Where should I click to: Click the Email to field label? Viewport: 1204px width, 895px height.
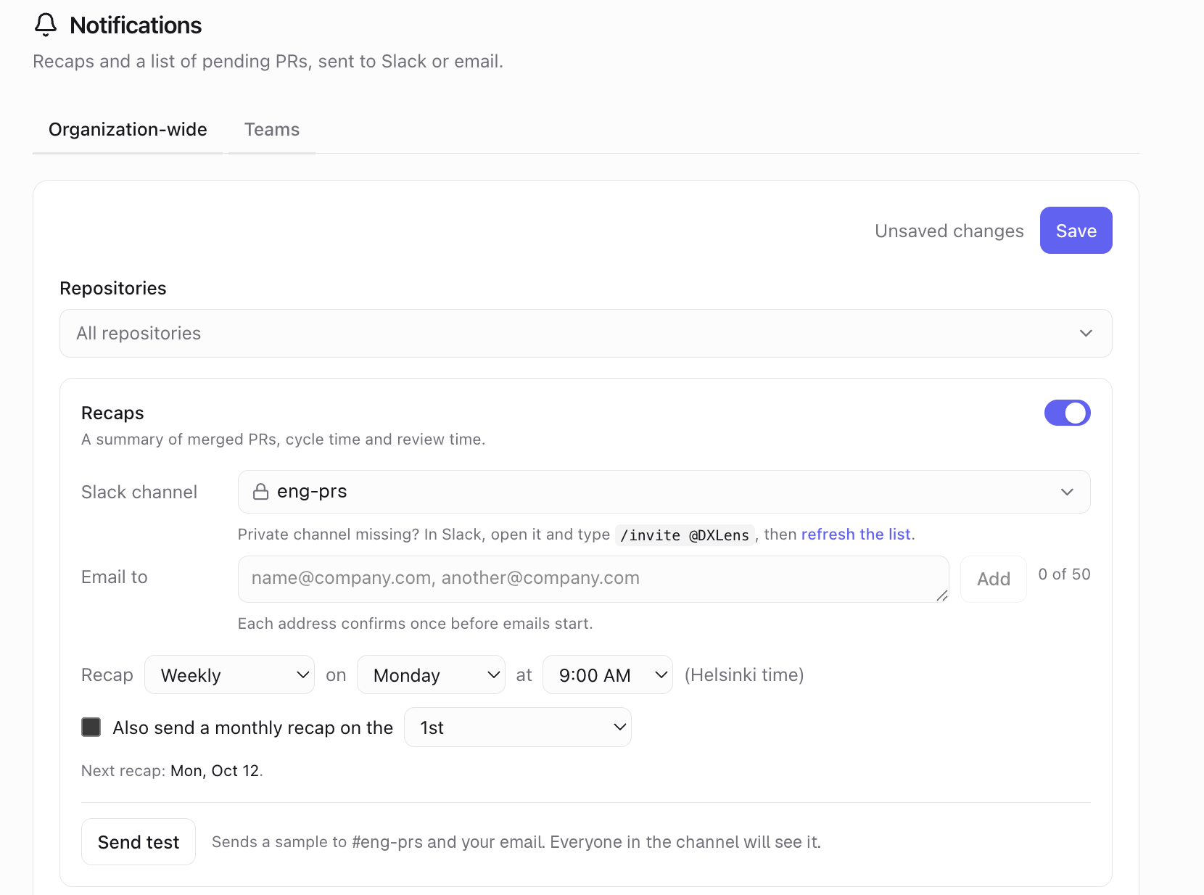click(115, 577)
